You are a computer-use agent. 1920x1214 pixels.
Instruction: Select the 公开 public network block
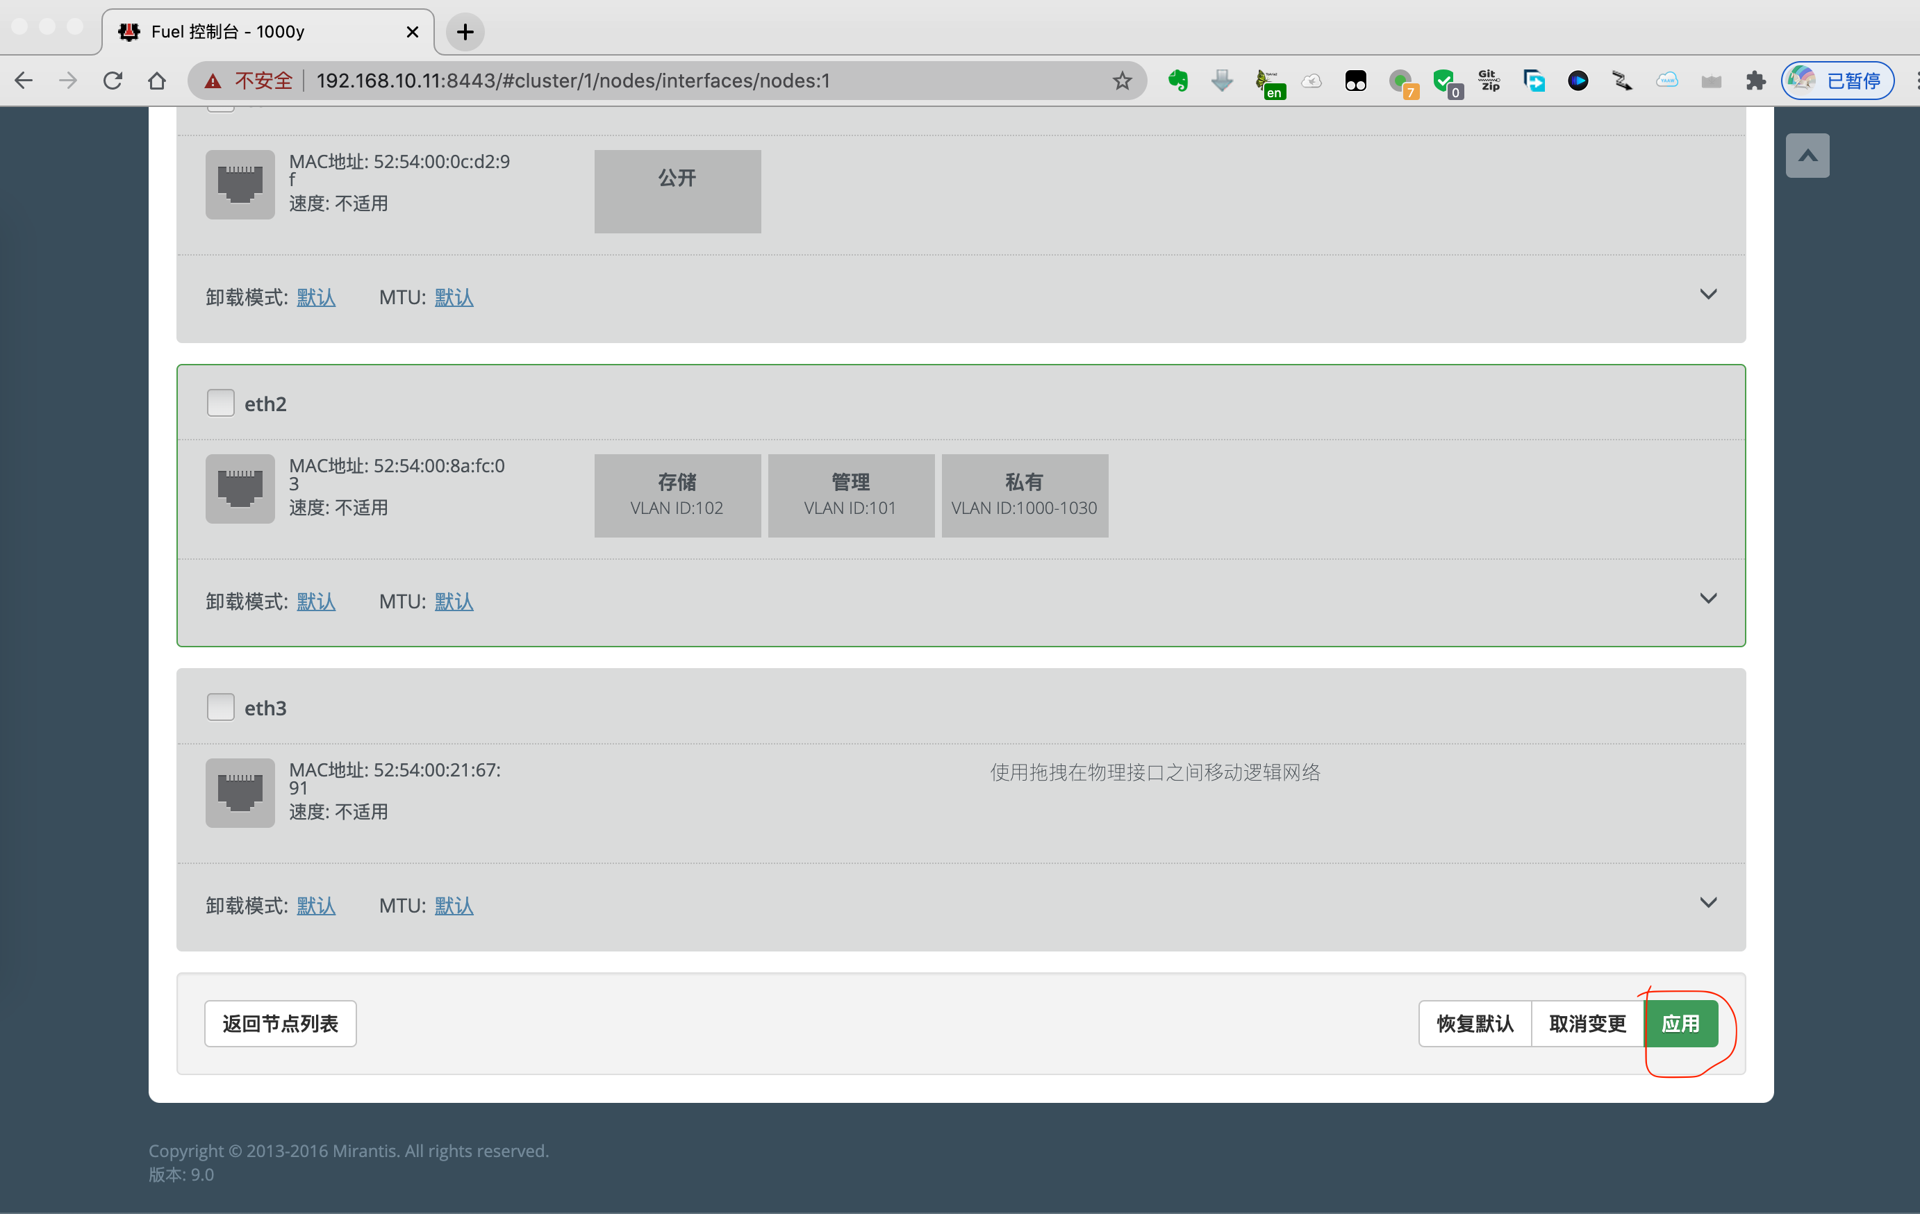click(677, 191)
